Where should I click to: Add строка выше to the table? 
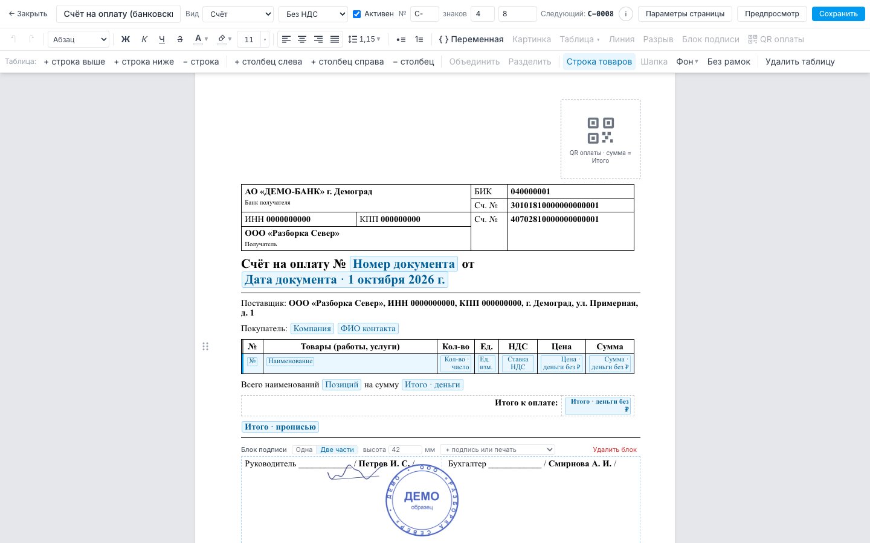74,62
